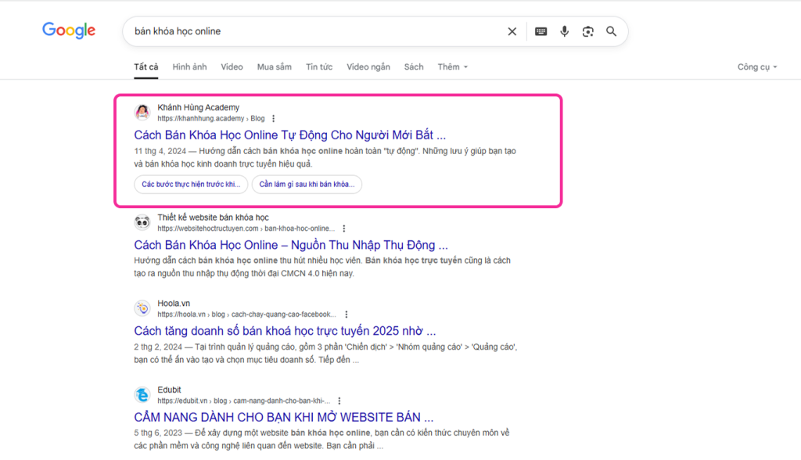
Task: Expand the 'Thêm' dropdown
Action: click(453, 67)
